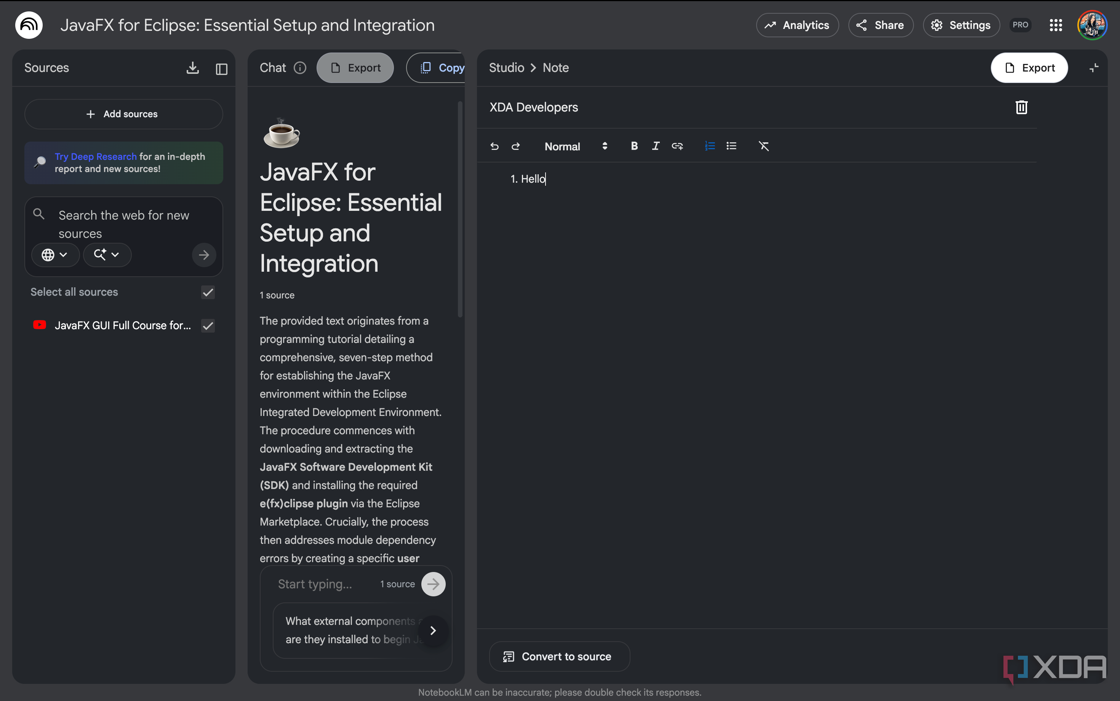Export the chat

(x=355, y=68)
